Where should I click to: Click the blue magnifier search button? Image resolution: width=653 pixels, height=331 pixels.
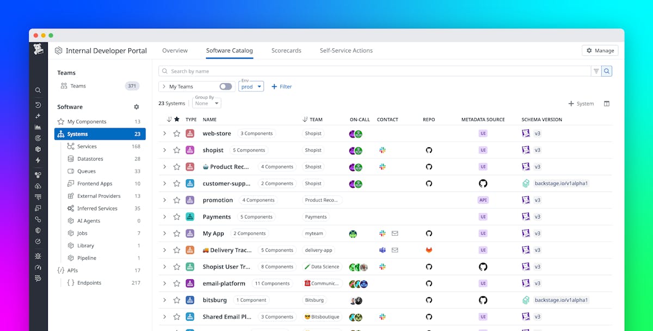(607, 71)
